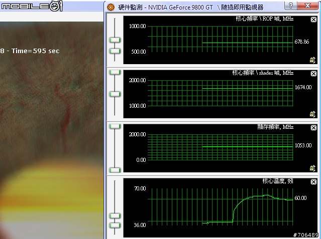The height and width of the screenshot is (239, 321).
Task: Click the Time=595 sec text in the left window
Action: point(36,51)
